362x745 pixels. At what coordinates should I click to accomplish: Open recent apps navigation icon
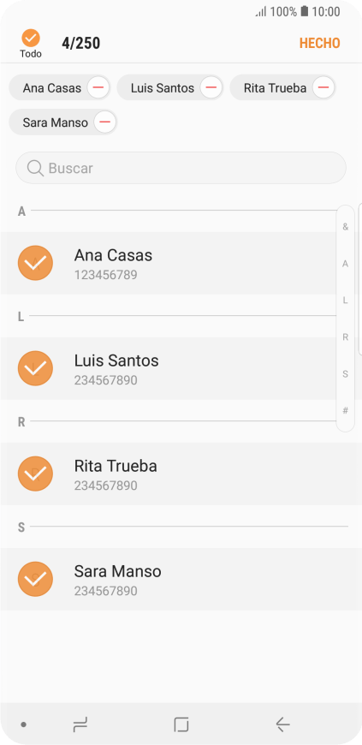pyautogui.click(x=80, y=724)
